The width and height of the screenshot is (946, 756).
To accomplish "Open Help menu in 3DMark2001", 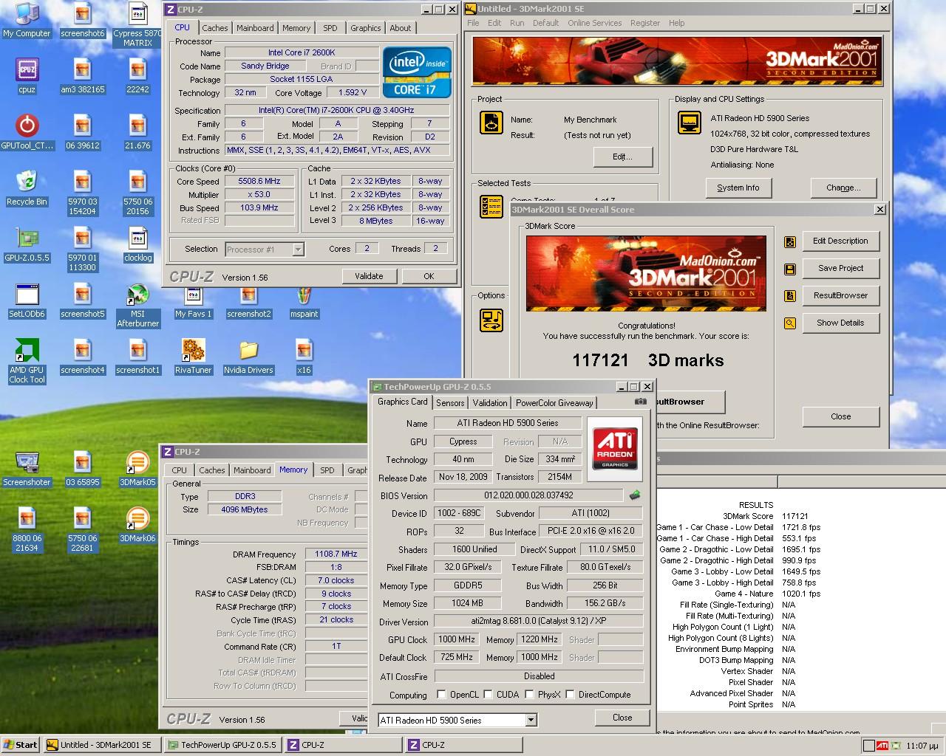I will [676, 23].
